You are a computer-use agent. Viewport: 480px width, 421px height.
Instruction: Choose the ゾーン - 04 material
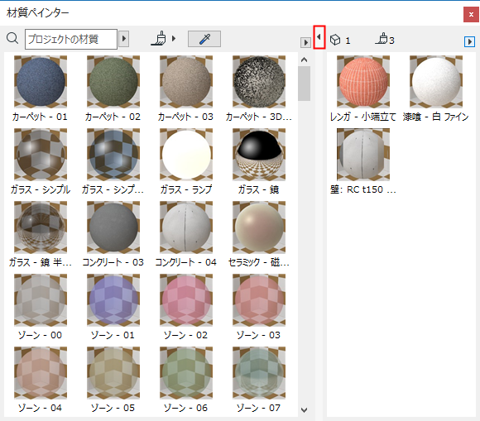[41, 373]
